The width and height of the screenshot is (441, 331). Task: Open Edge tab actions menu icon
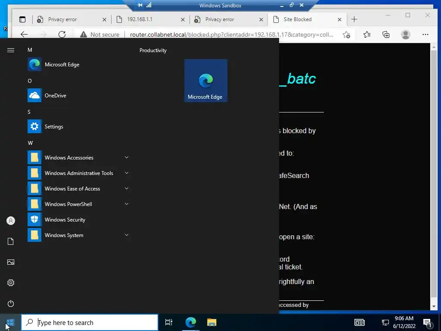[22, 19]
